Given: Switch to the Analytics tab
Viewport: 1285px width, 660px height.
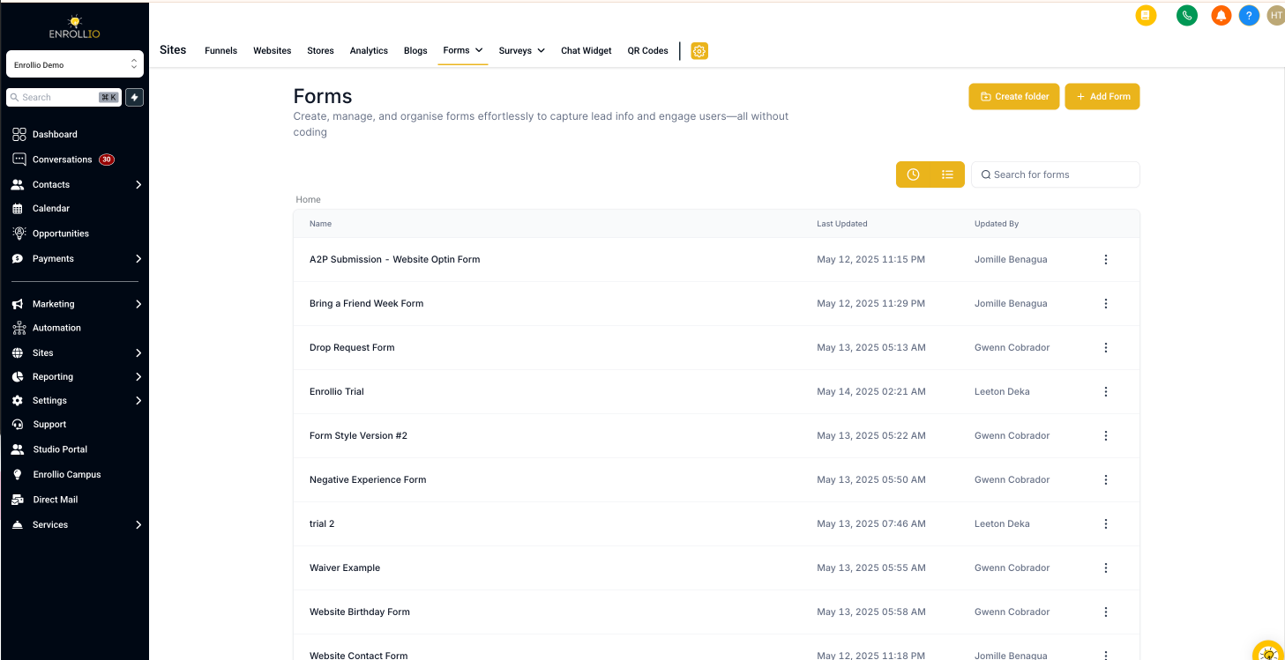Looking at the screenshot, I should point(369,50).
